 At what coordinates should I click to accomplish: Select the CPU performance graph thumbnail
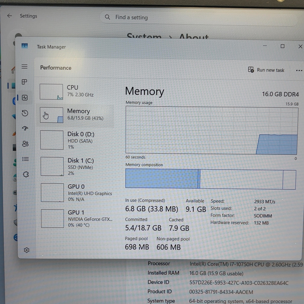tap(51, 92)
